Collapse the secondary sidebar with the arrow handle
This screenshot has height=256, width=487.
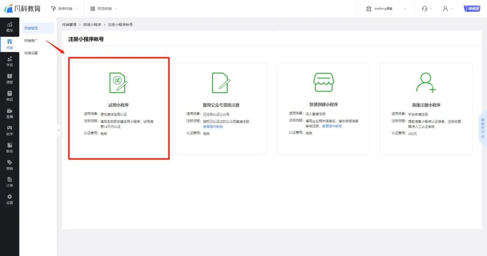[59, 130]
